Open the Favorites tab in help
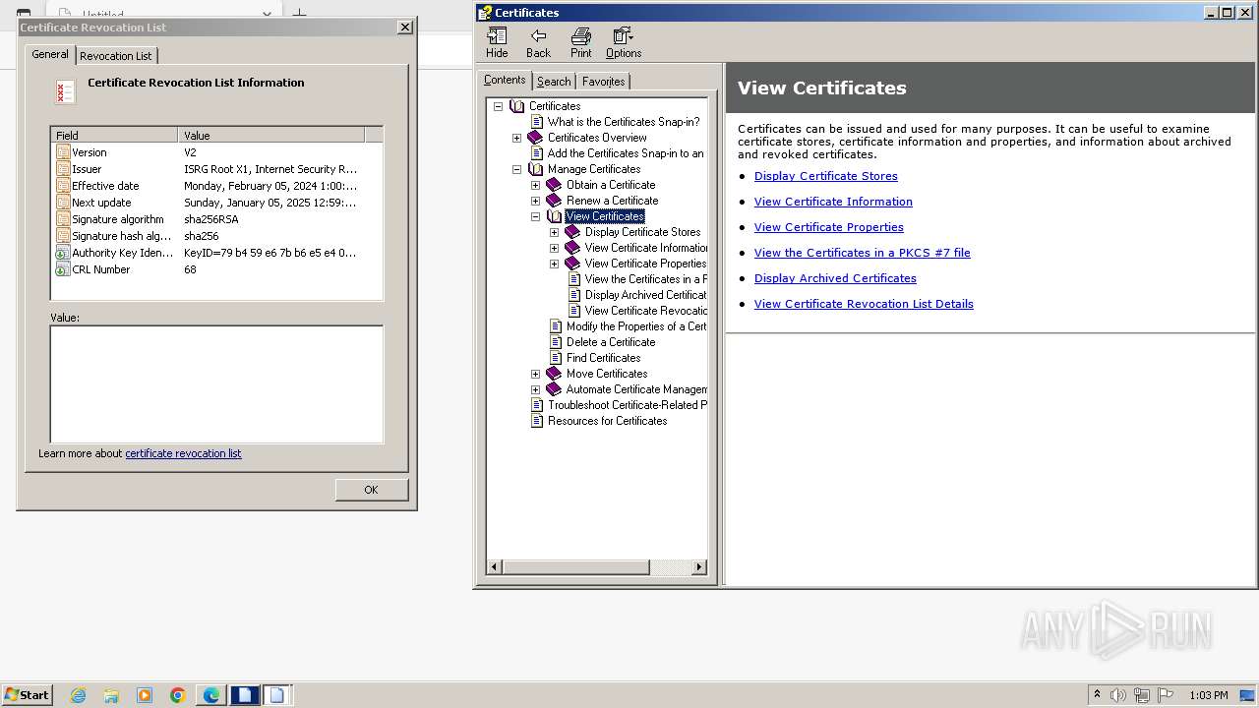 tap(603, 82)
